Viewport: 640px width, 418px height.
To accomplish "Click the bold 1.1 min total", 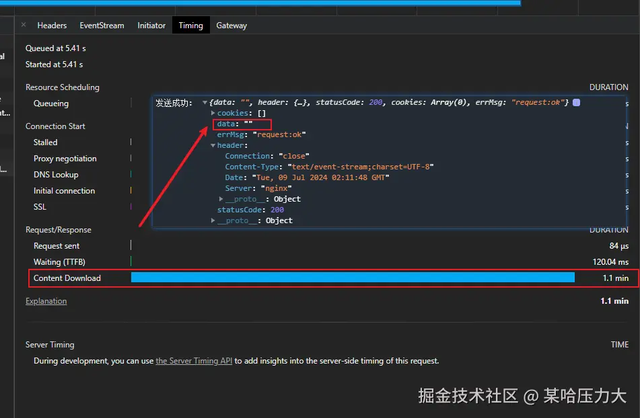I will tap(614, 301).
